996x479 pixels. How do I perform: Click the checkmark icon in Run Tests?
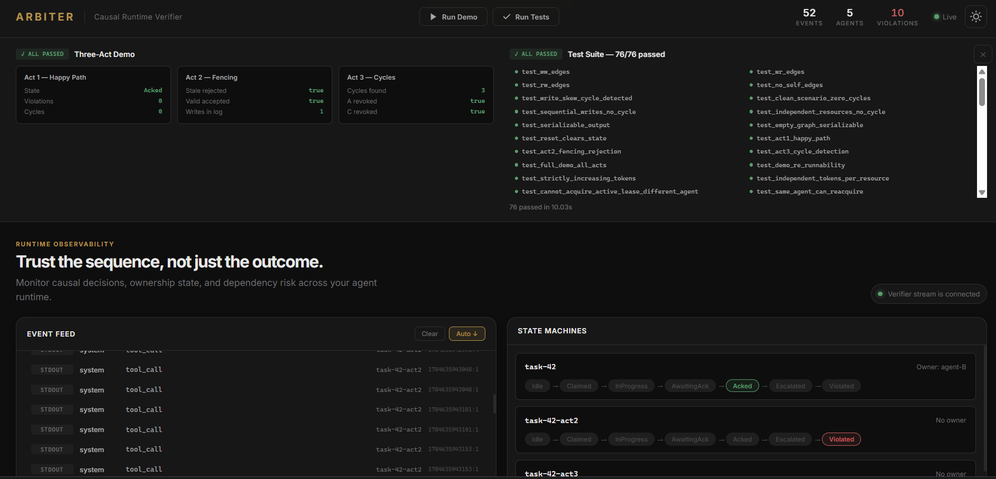506,17
